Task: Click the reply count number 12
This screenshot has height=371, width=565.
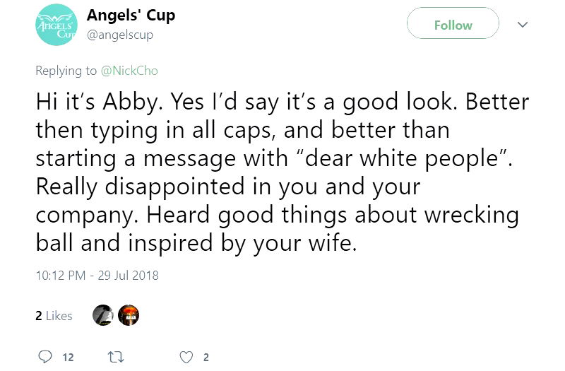Action: pos(68,358)
